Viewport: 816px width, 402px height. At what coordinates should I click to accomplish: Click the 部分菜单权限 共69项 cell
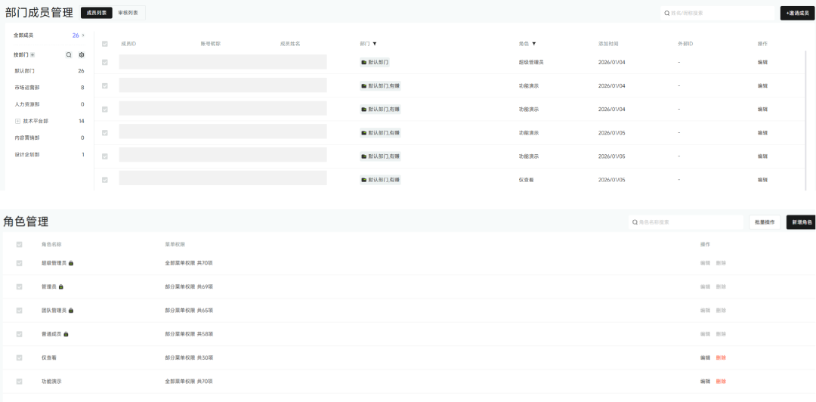click(x=189, y=287)
